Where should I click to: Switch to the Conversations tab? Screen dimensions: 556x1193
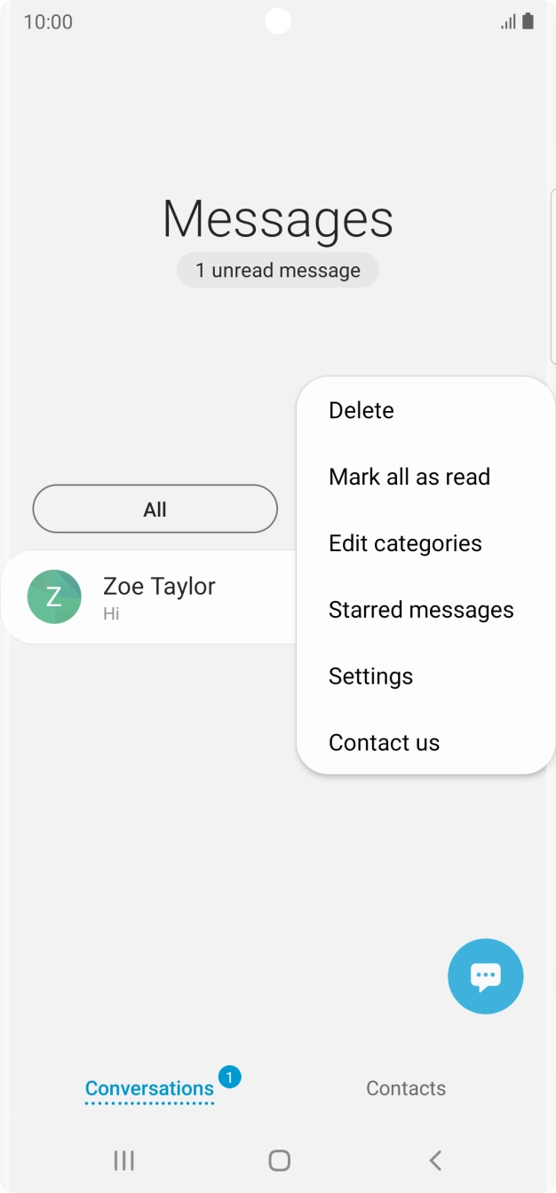149,1088
